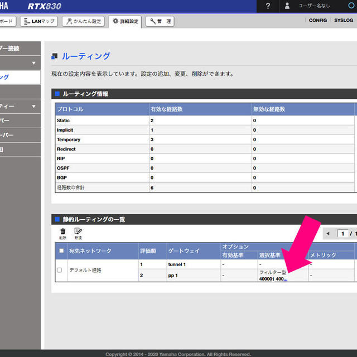Click the 経路数の合計 total row label

click(x=71, y=187)
